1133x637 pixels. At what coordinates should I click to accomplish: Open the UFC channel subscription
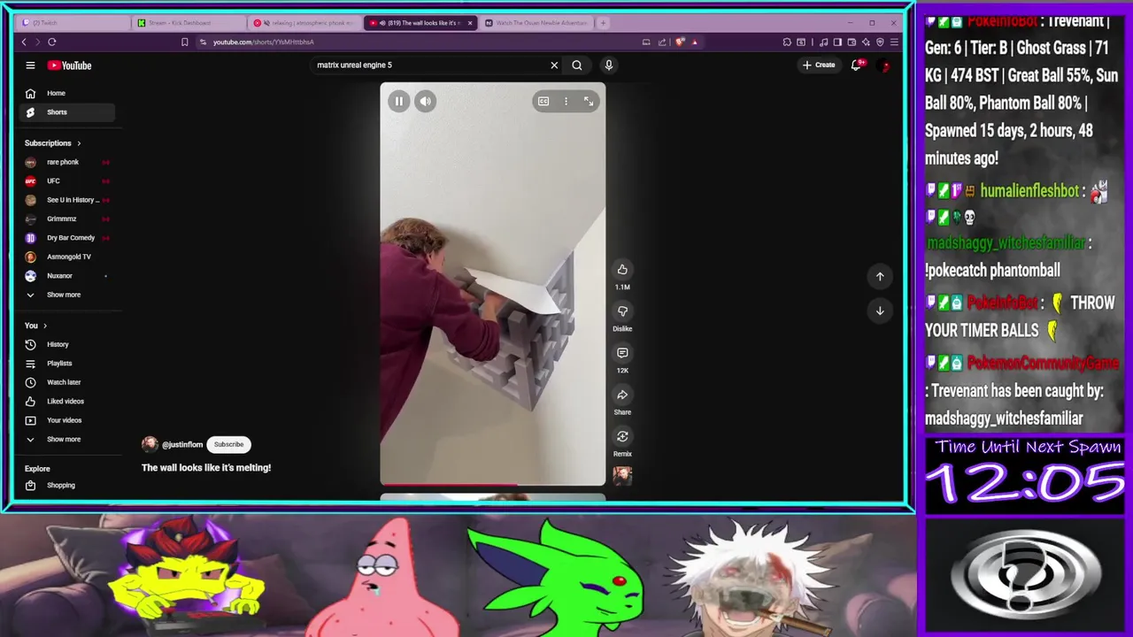pyautogui.click(x=67, y=180)
